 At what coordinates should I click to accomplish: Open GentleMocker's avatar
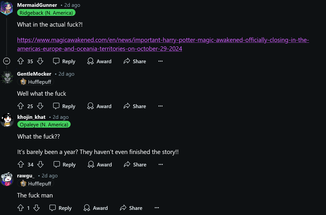[7, 77]
